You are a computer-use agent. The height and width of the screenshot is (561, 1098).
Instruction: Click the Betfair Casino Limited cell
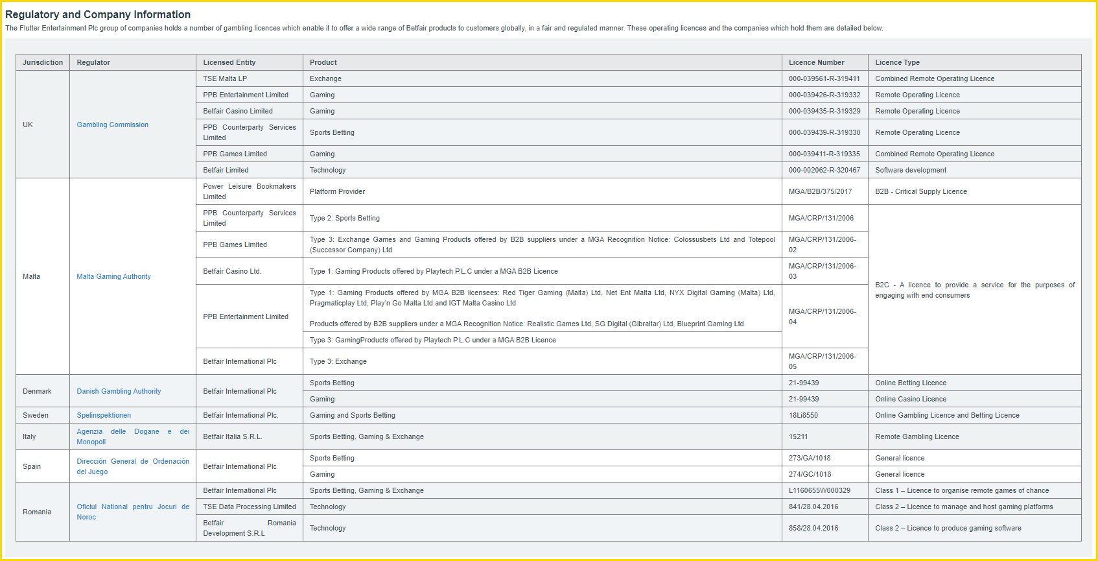[250, 111]
